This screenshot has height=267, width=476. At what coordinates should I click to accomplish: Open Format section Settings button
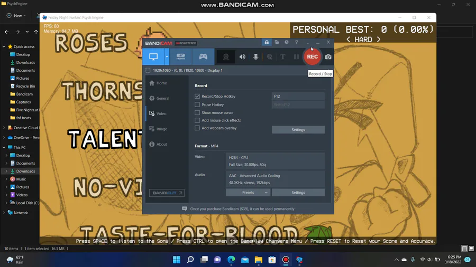point(298,193)
